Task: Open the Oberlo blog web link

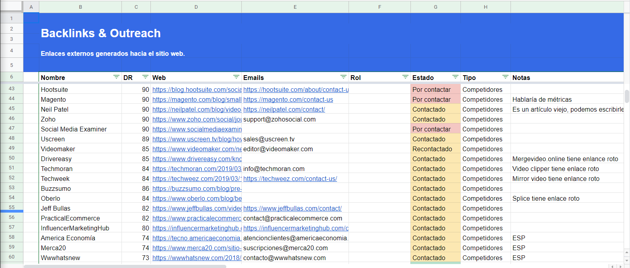Action: pos(197,199)
